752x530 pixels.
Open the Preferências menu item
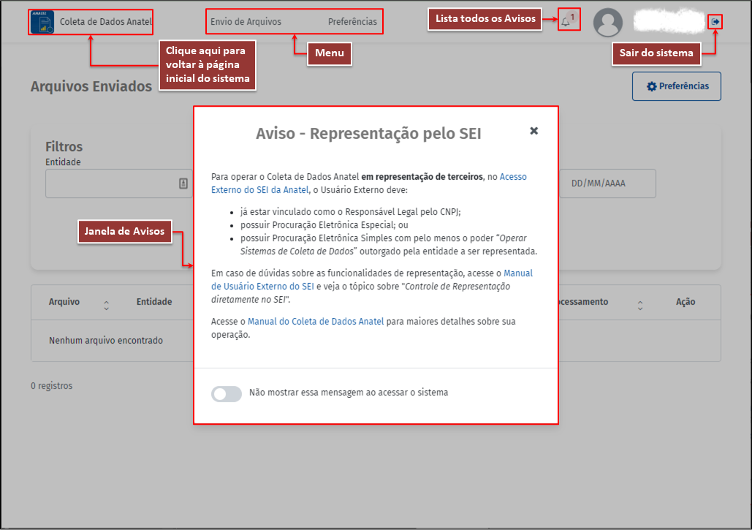coord(352,22)
